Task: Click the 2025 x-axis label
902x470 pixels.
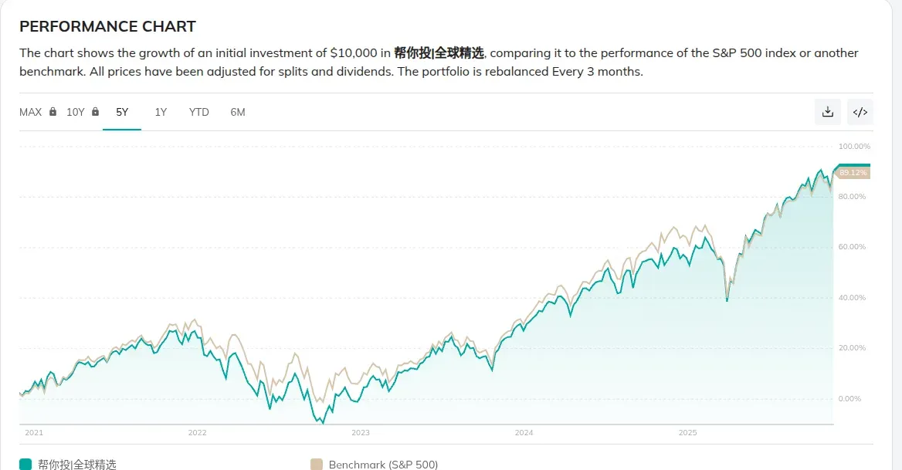Action: pos(687,433)
